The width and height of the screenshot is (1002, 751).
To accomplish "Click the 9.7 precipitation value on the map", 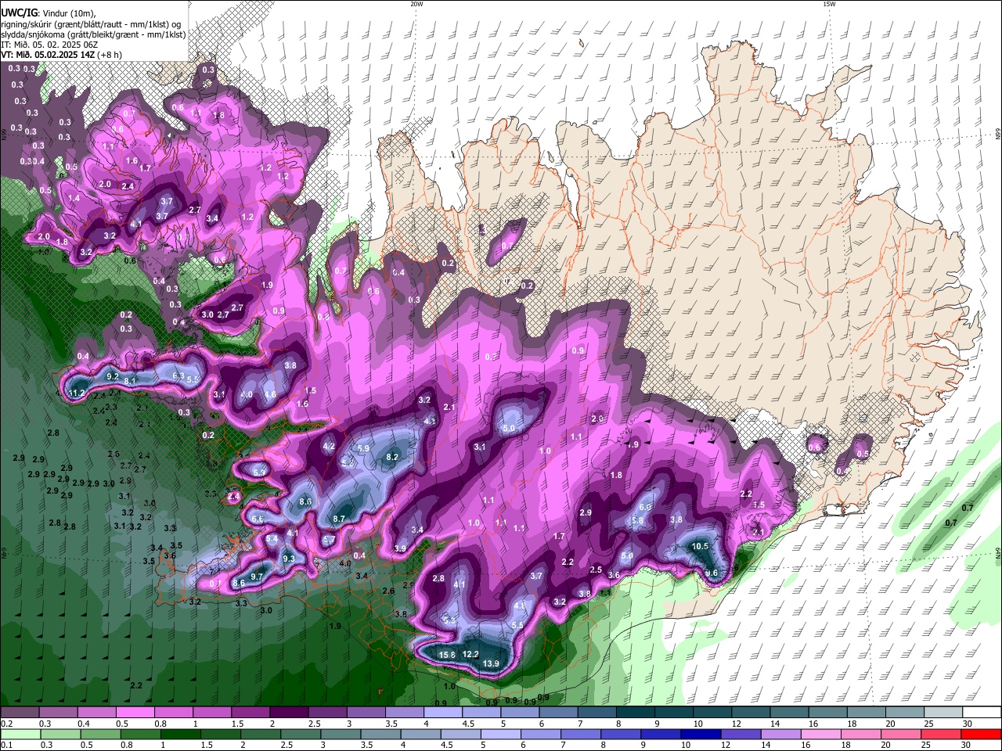I will coord(257,577).
